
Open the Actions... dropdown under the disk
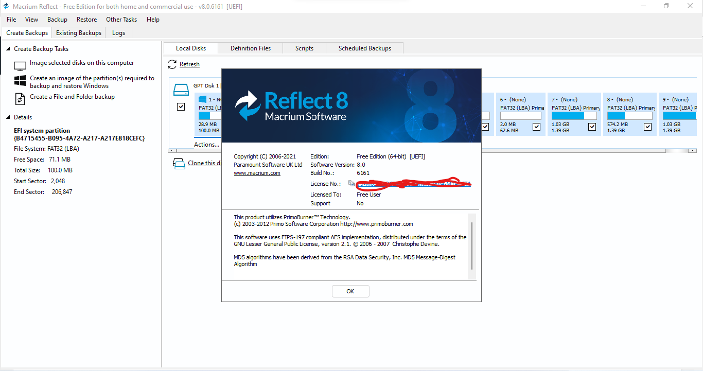[207, 145]
